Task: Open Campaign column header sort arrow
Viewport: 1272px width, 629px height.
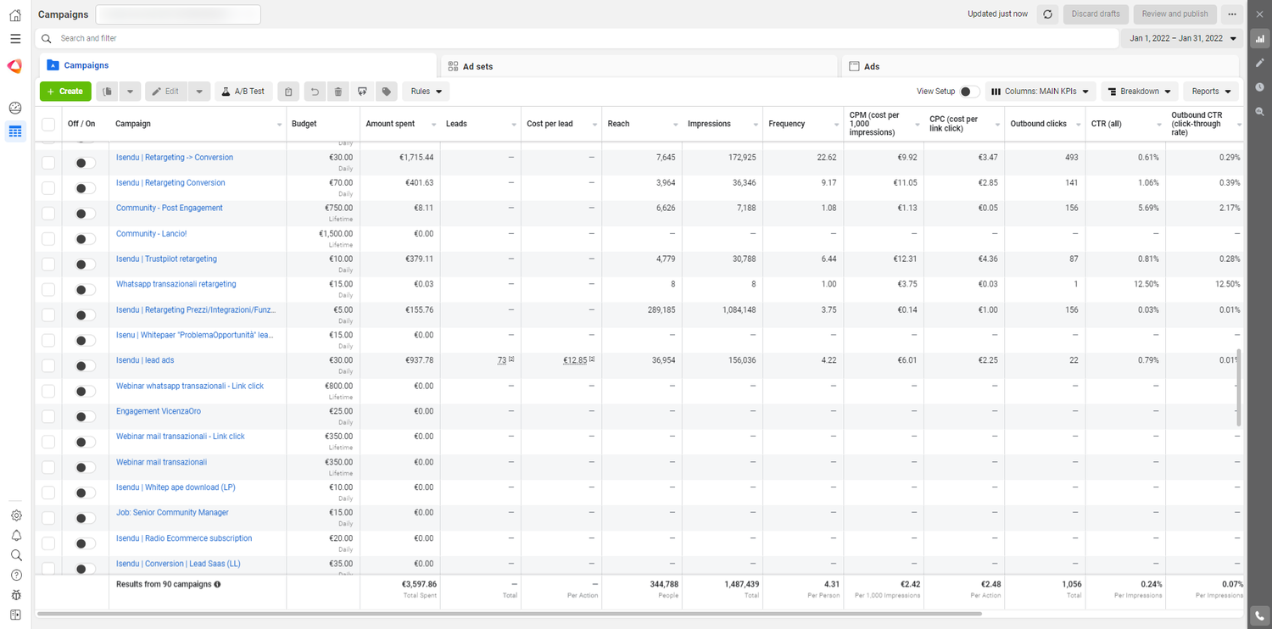Action: 279,125
